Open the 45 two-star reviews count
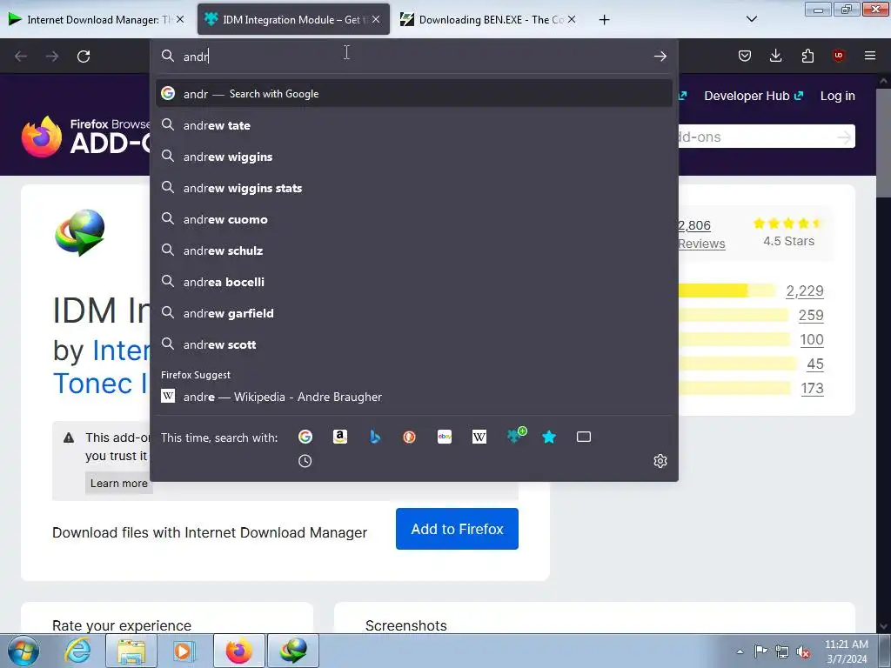Image resolution: width=891 pixels, height=668 pixels. point(814,364)
